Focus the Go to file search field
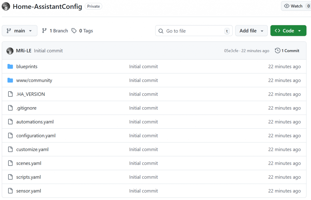The height and width of the screenshot is (200, 311). (194, 31)
